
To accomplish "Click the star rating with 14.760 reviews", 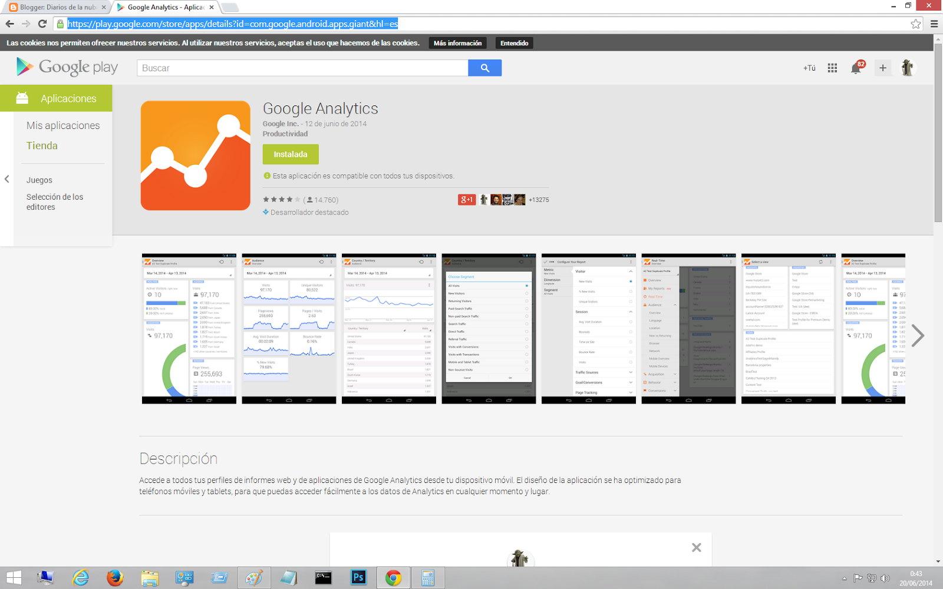I will coord(301,200).
